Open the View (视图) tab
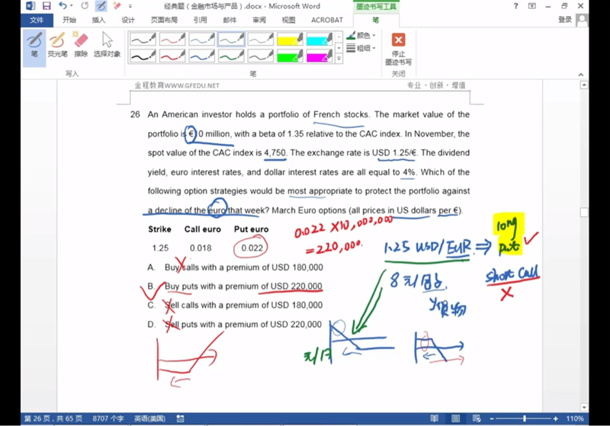This screenshot has height=426, width=610. click(288, 20)
